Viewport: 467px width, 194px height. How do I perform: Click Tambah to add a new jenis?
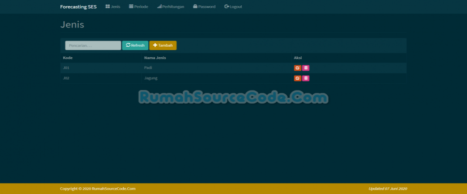pyautogui.click(x=163, y=45)
